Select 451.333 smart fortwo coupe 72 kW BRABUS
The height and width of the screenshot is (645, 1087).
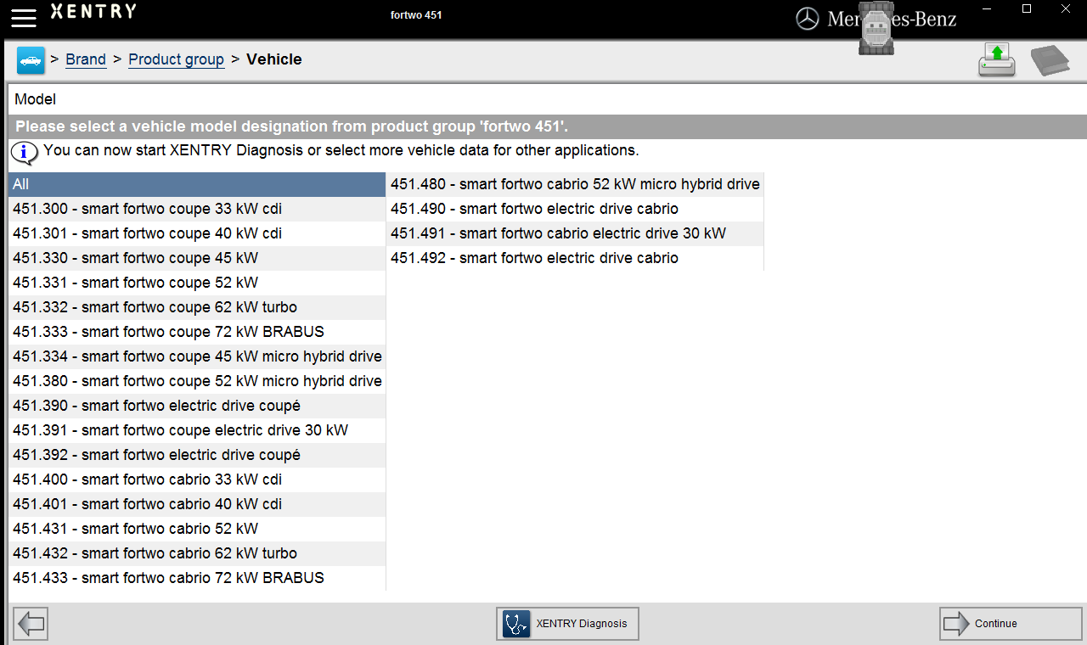(x=197, y=332)
